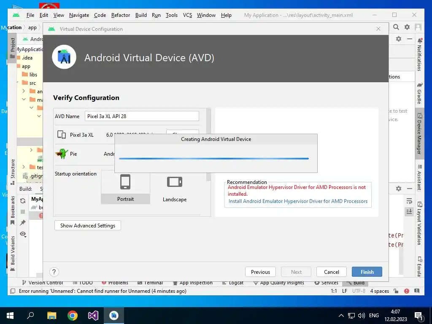
Task: Open the Emulator side panel
Action: coord(419,266)
